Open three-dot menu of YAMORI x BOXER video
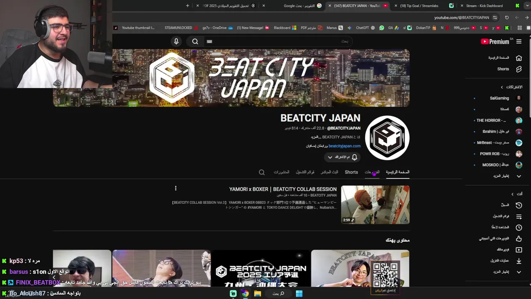The height and width of the screenshot is (299, 531). pos(175,189)
